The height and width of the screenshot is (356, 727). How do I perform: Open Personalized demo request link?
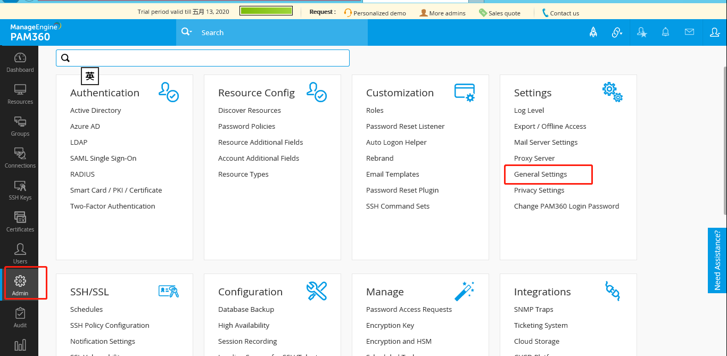pyautogui.click(x=375, y=13)
